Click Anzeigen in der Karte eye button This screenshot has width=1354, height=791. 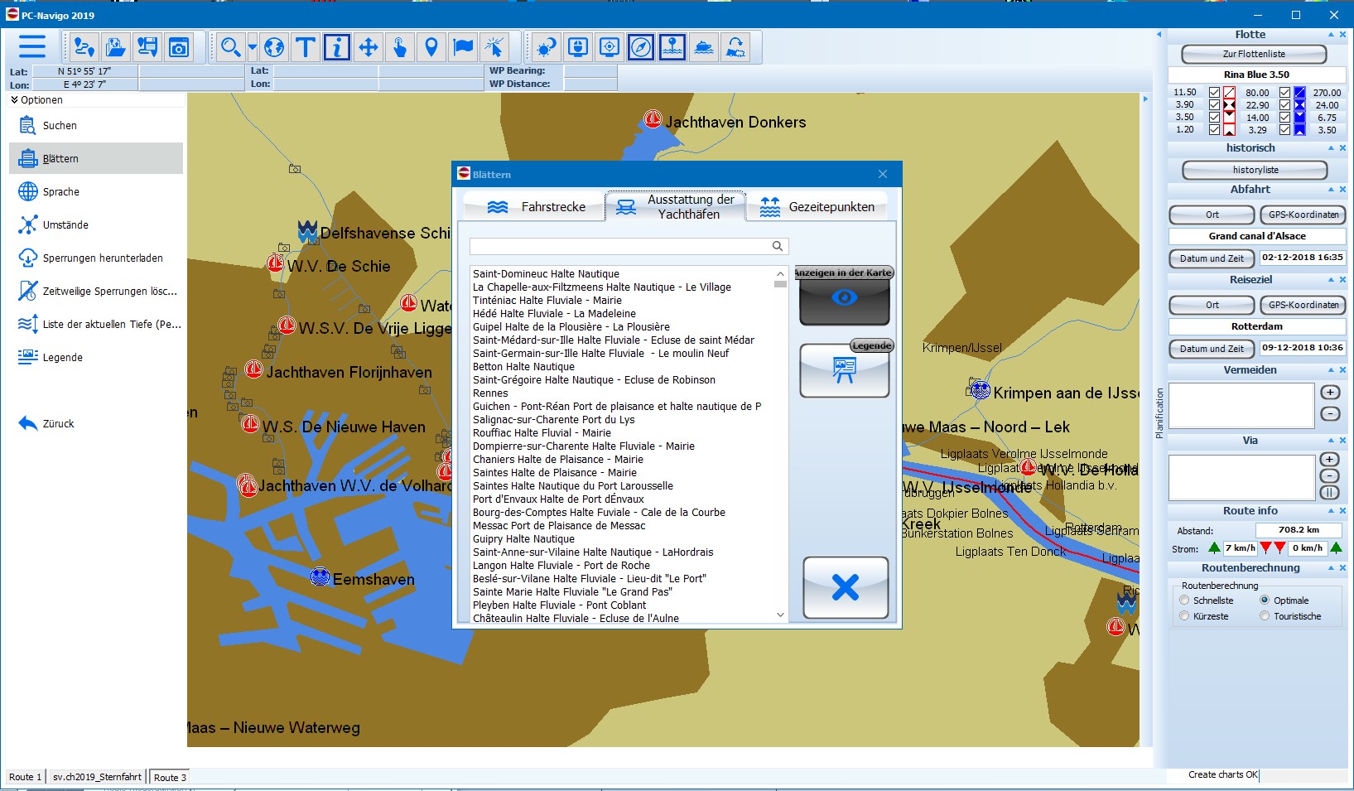[x=844, y=298]
